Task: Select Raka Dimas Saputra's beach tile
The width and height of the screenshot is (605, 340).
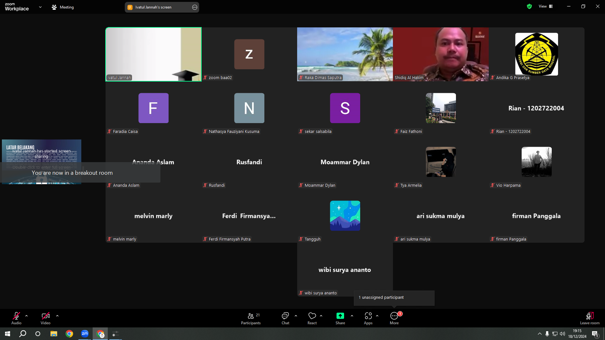Action: pos(345,54)
